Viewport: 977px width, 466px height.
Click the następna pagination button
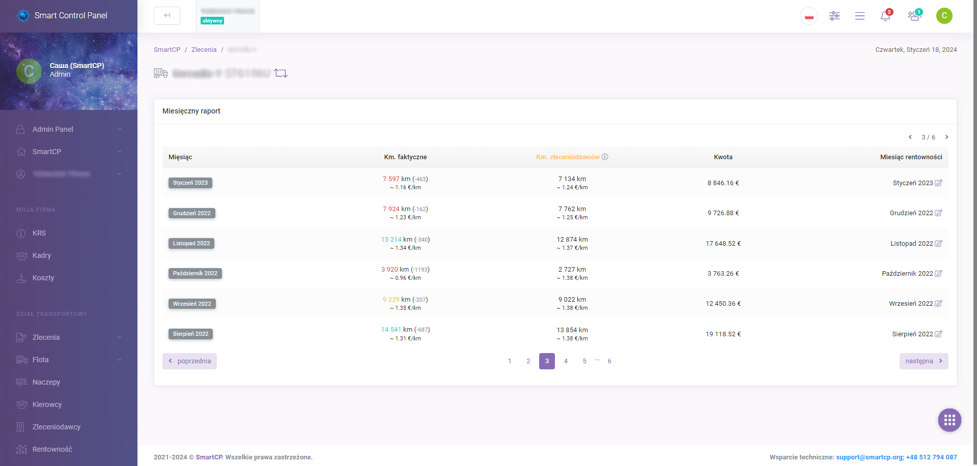pyautogui.click(x=924, y=361)
